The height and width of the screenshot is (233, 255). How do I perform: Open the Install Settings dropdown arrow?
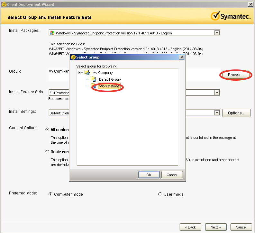coord(217,113)
